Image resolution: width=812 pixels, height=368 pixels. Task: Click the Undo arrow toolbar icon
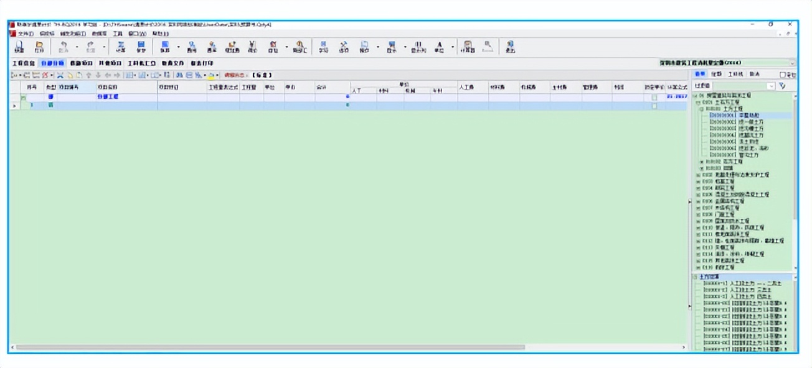click(x=64, y=47)
